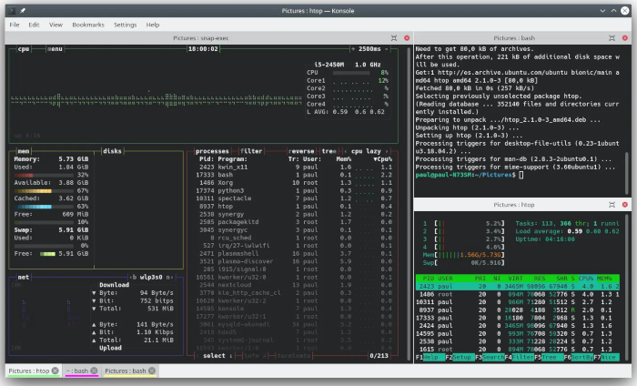Maximize the snap-exec split pane

(x=394, y=38)
